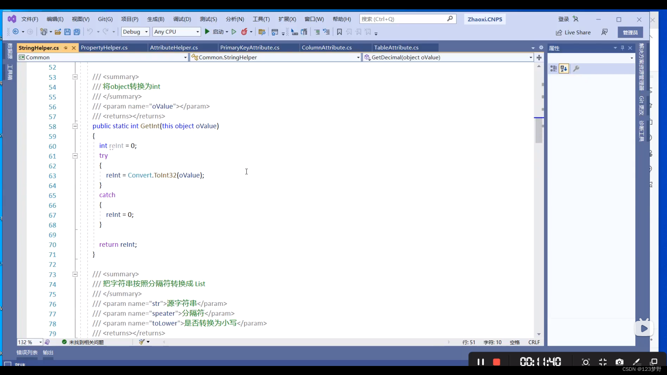
Task: Click the bookmark icon in toolbar
Action: click(339, 32)
